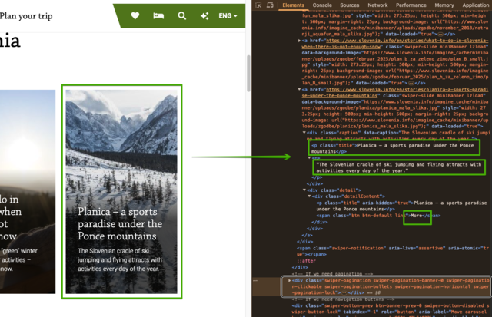The width and height of the screenshot is (492, 317).
Task: Select the Network tab
Action: coord(378,5)
